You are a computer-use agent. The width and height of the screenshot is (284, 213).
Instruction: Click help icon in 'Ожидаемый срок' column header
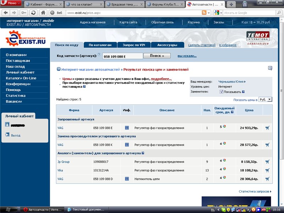(232, 112)
